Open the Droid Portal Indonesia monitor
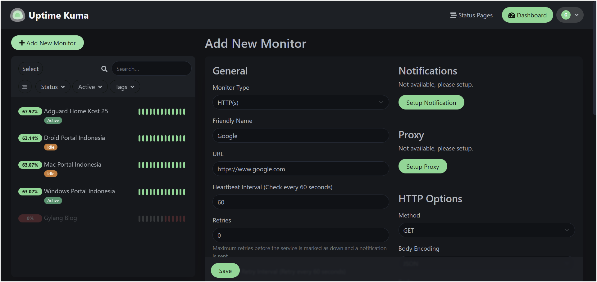This screenshot has width=597, height=282. click(103, 142)
